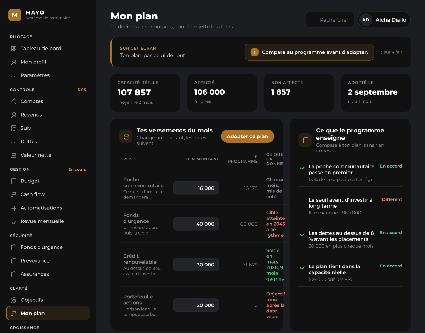Click the Non affecté 1 857 card
Viewport: 425px width, 333px height.
pos(299,93)
